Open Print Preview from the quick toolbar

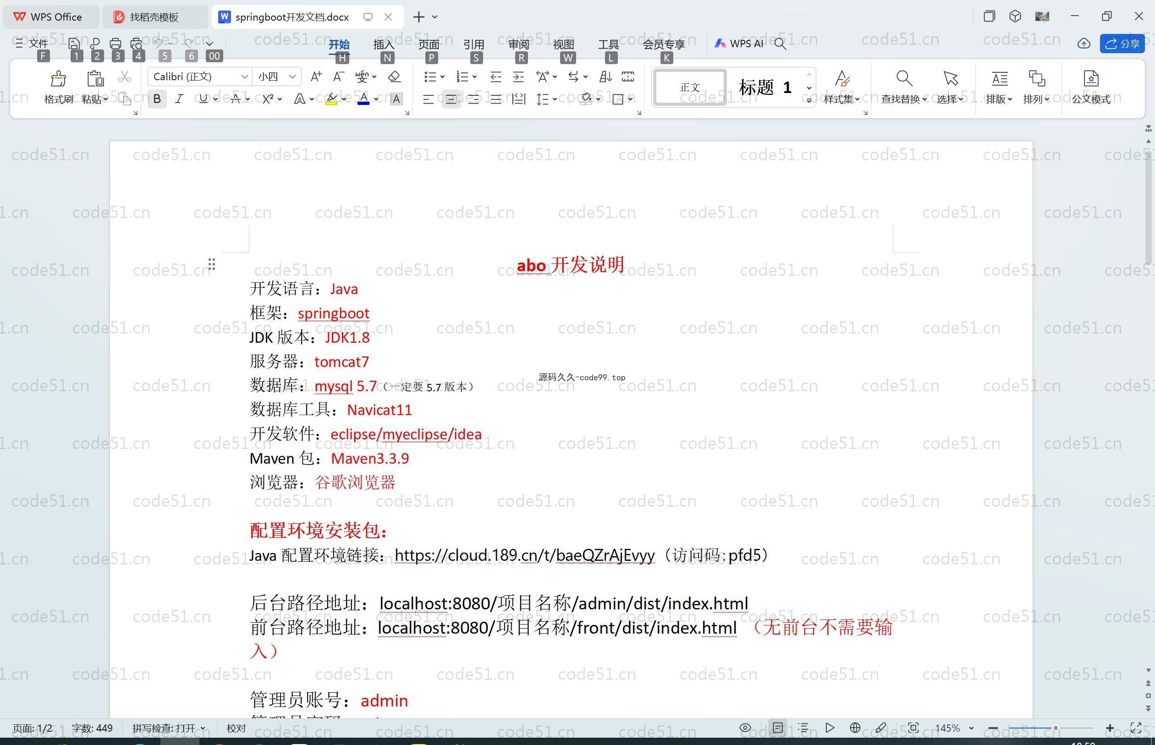tap(137, 44)
